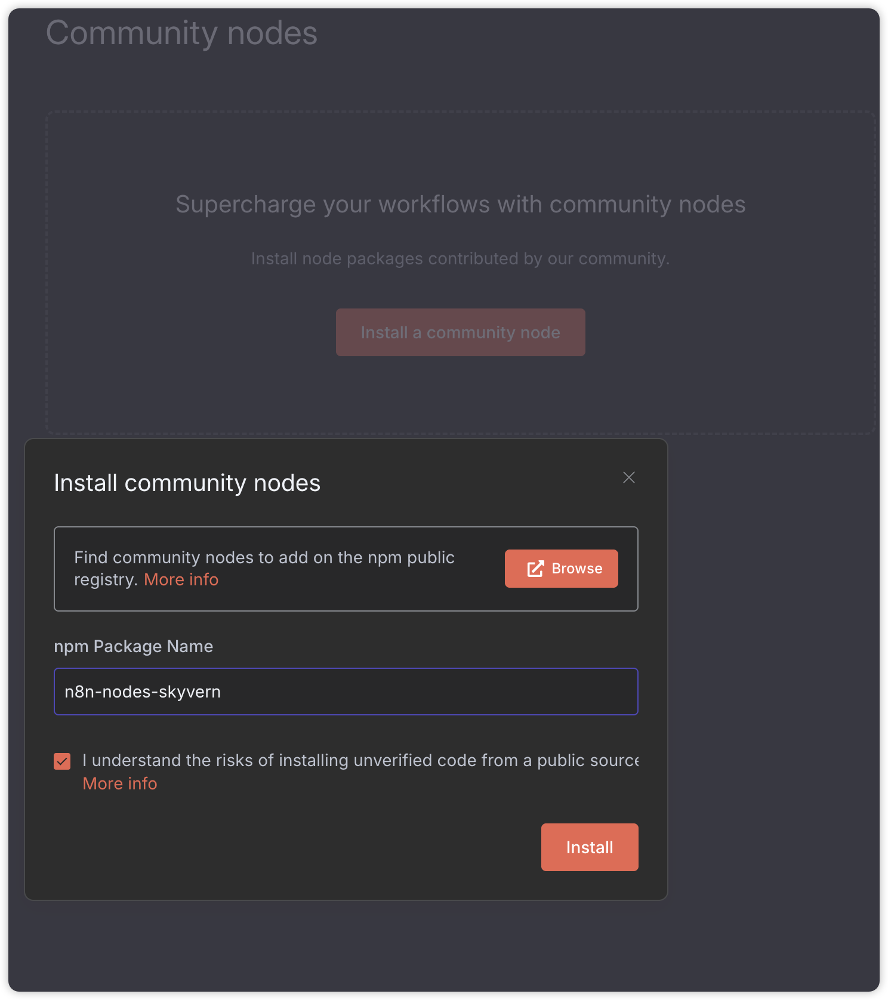Open More info link below risks statement
The image size is (888, 1000).
pos(119,783)
